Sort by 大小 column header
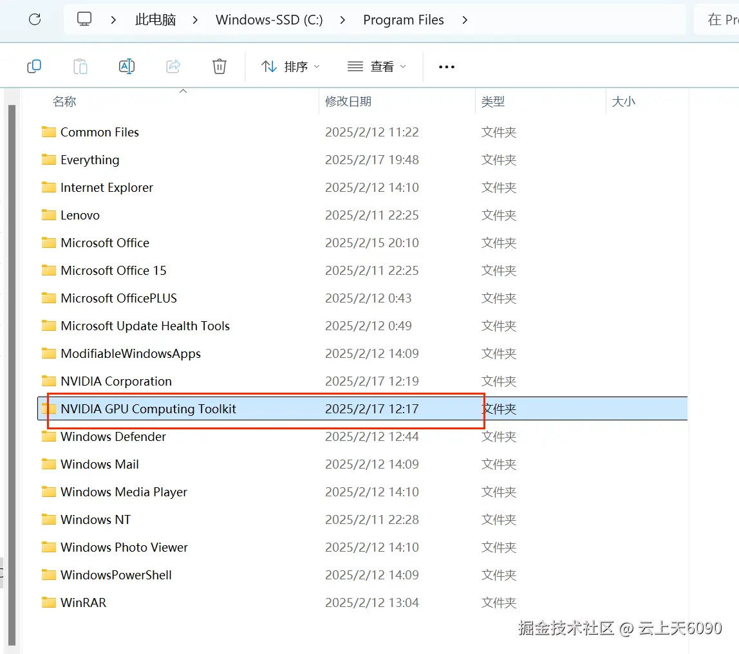 tap(624, 101)
